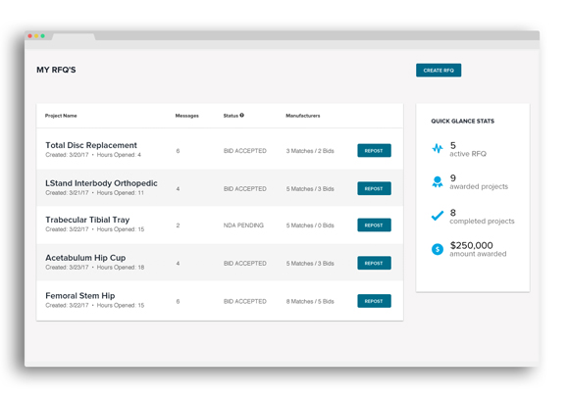Click the active RFQ pulse icon
The width and height of the screenshot is (569, 399).
click(x=438, y=148)
